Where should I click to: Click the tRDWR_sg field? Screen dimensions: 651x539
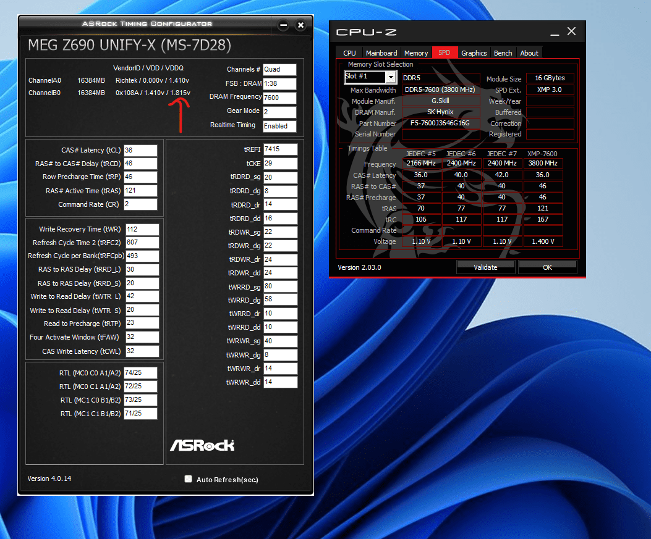point(280,232)
